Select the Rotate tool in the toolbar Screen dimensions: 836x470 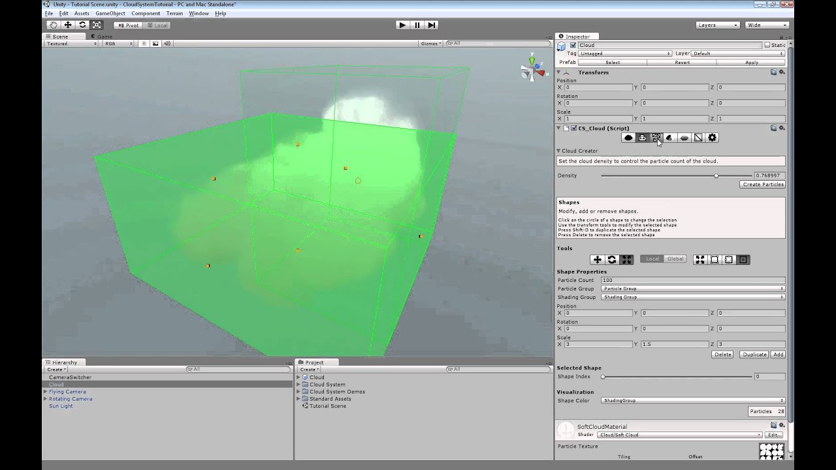click(82, 25)
